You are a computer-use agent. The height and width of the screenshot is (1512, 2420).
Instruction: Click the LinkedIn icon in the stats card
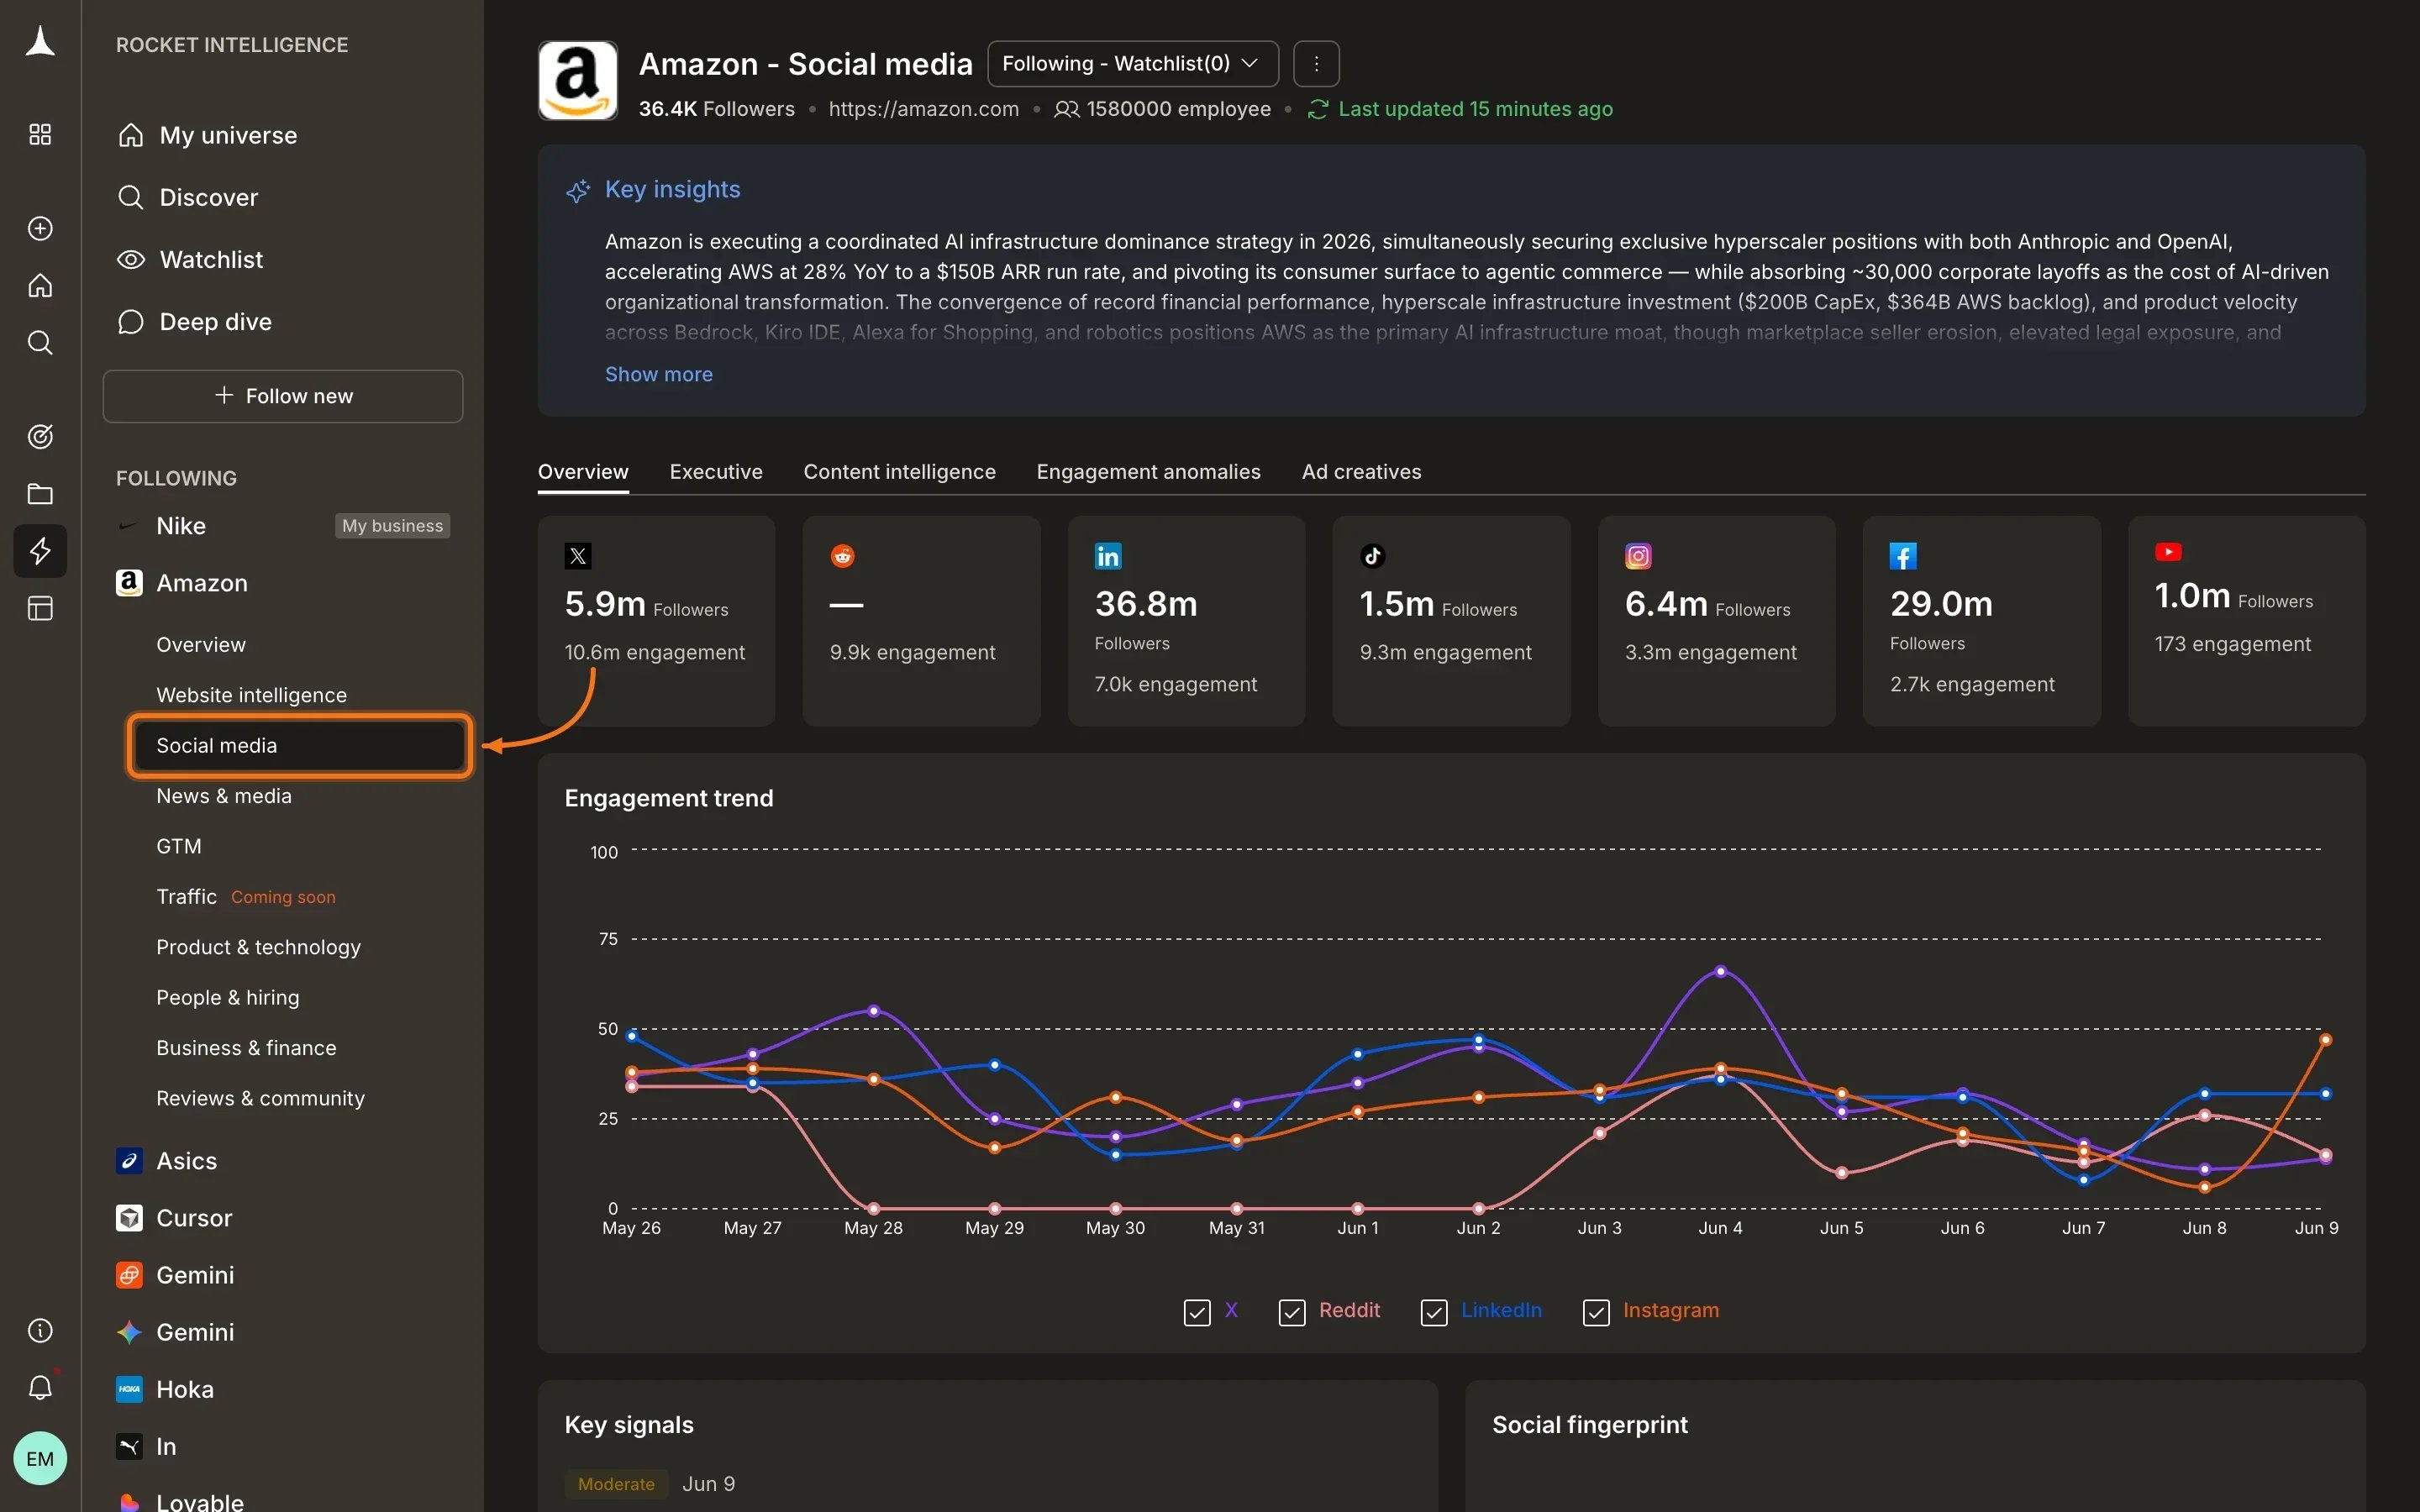click(x=1108, y=556)
